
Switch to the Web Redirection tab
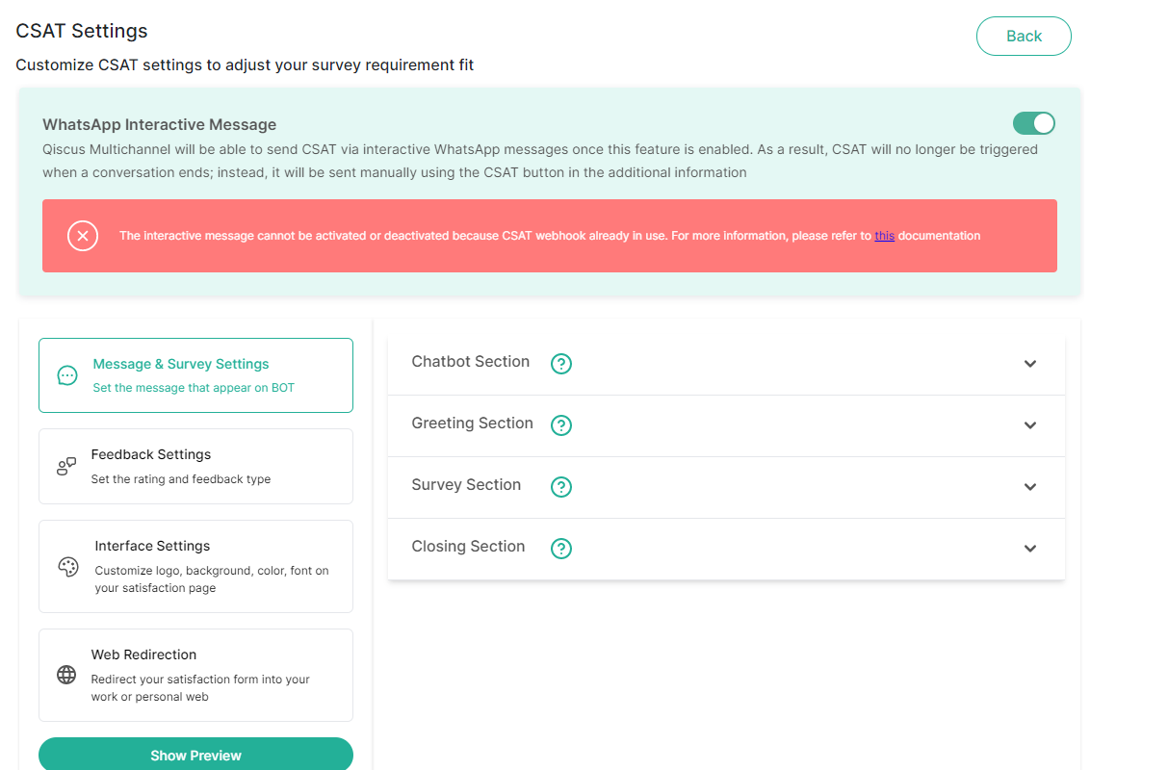tap(195, 675)
